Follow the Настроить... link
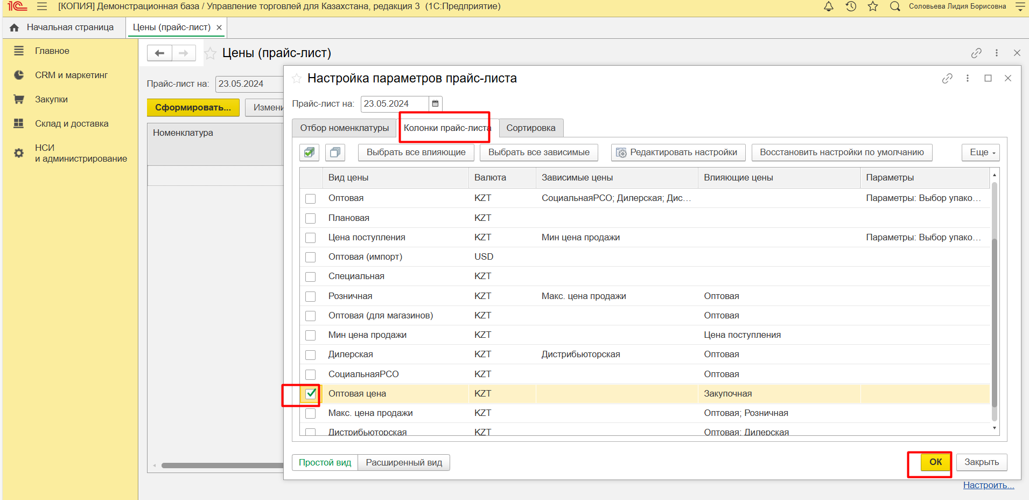Screen dimensions: 1029x500 click(x=988, y=485)
